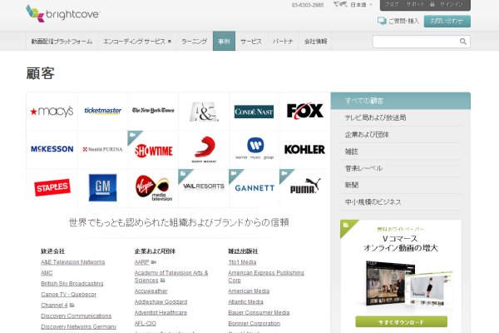Screen dimensions: 499x333
Task: Open the McKesson logo tile
Action: [x=52, y=150]
